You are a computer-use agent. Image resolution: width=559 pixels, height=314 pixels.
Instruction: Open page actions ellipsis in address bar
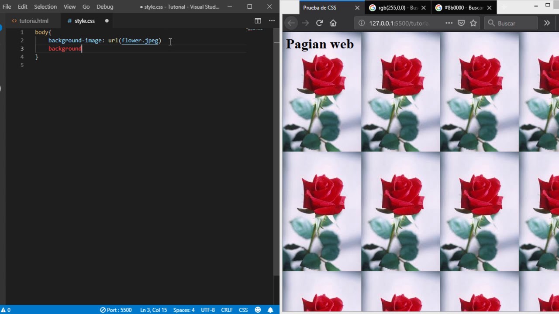click(x=449, y=23)
